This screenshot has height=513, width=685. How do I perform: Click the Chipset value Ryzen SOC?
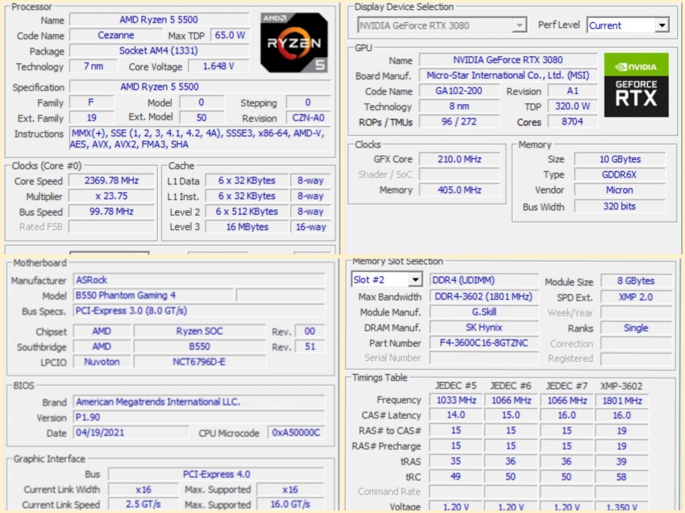200,331
